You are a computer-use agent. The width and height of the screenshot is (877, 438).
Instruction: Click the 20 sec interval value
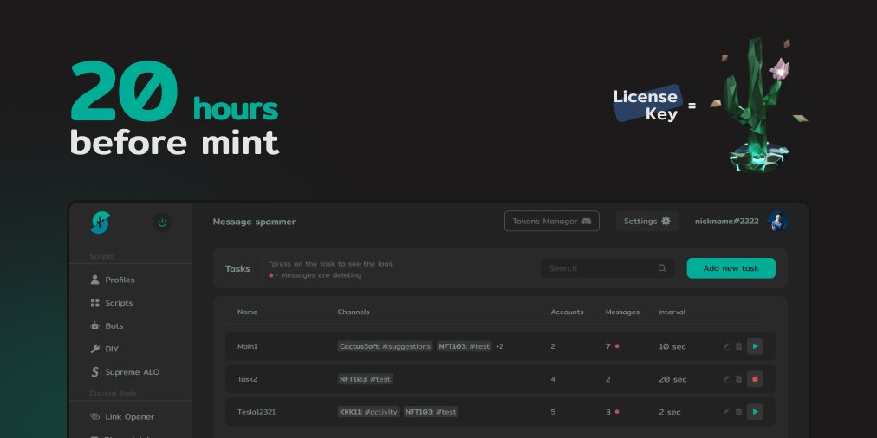click(x=672, y=379)
